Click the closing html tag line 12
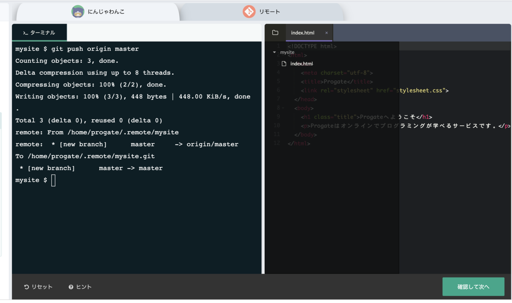Image resolution: width=512 pixels, height=303 pixels. point(299,144)
